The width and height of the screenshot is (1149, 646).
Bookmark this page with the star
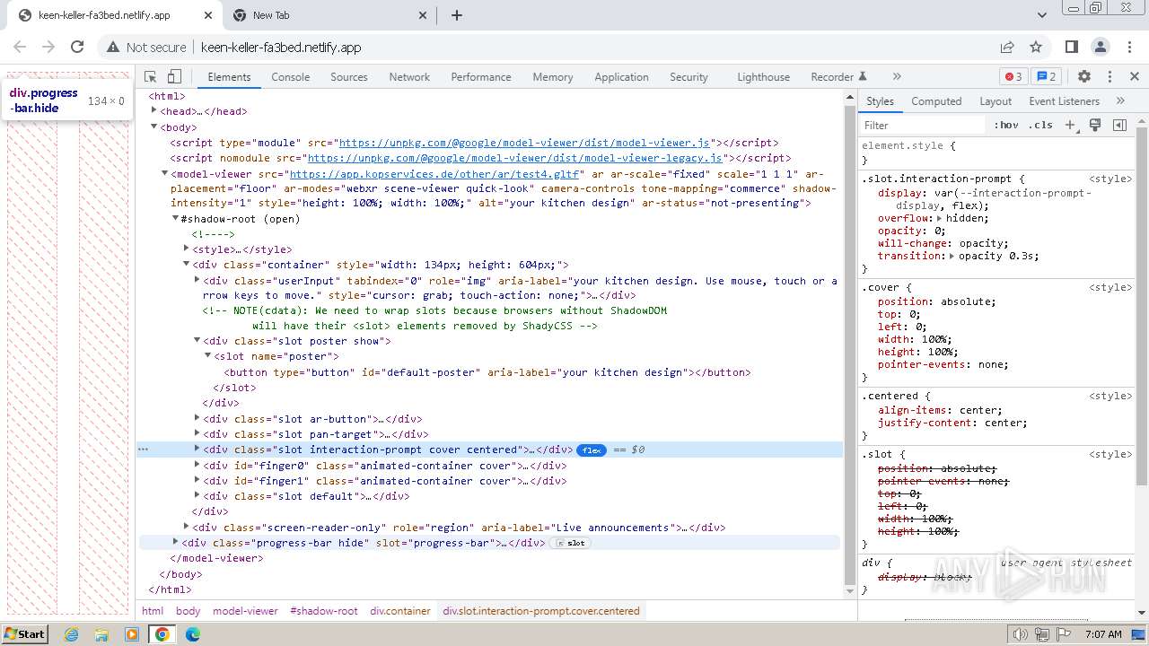coord(1036,47)
